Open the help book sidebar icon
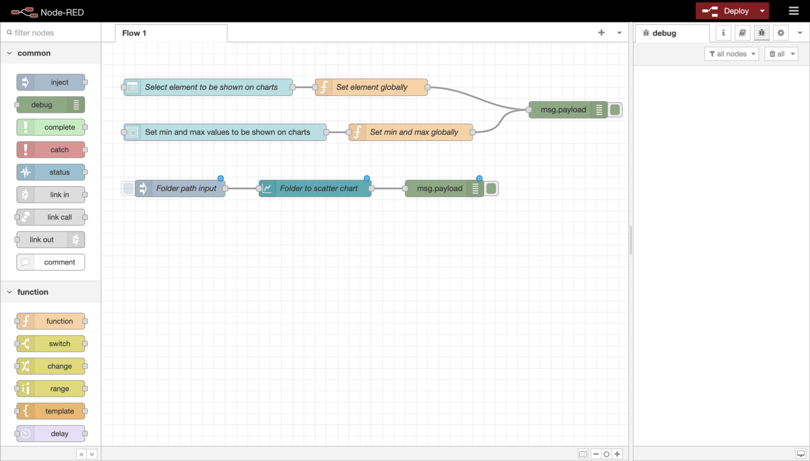810x461 pixels. 742,33
